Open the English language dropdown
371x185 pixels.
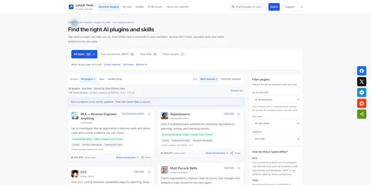(293, 7)
